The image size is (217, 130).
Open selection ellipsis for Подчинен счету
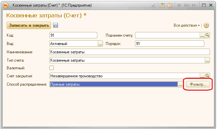coord(202,35)
